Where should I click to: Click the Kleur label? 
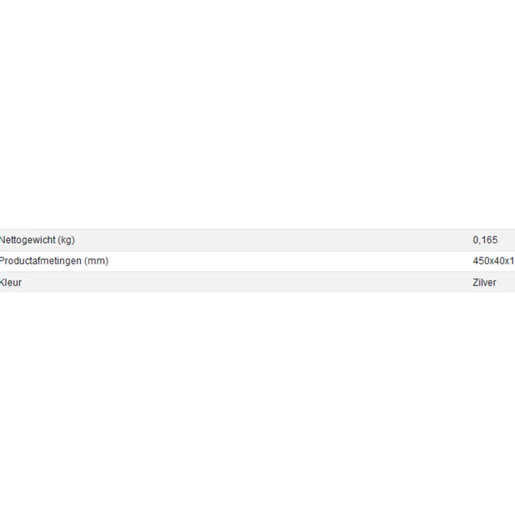point(11,282)
